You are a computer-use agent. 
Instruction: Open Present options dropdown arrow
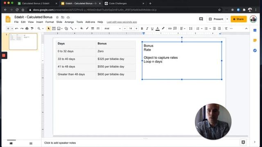click(227, 19)
